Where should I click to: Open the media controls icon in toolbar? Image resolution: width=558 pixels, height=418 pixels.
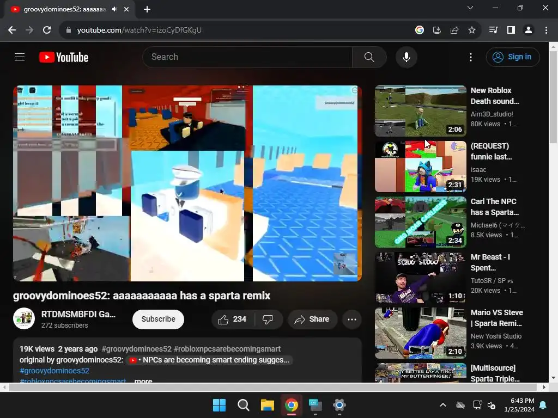coord(493,30)
